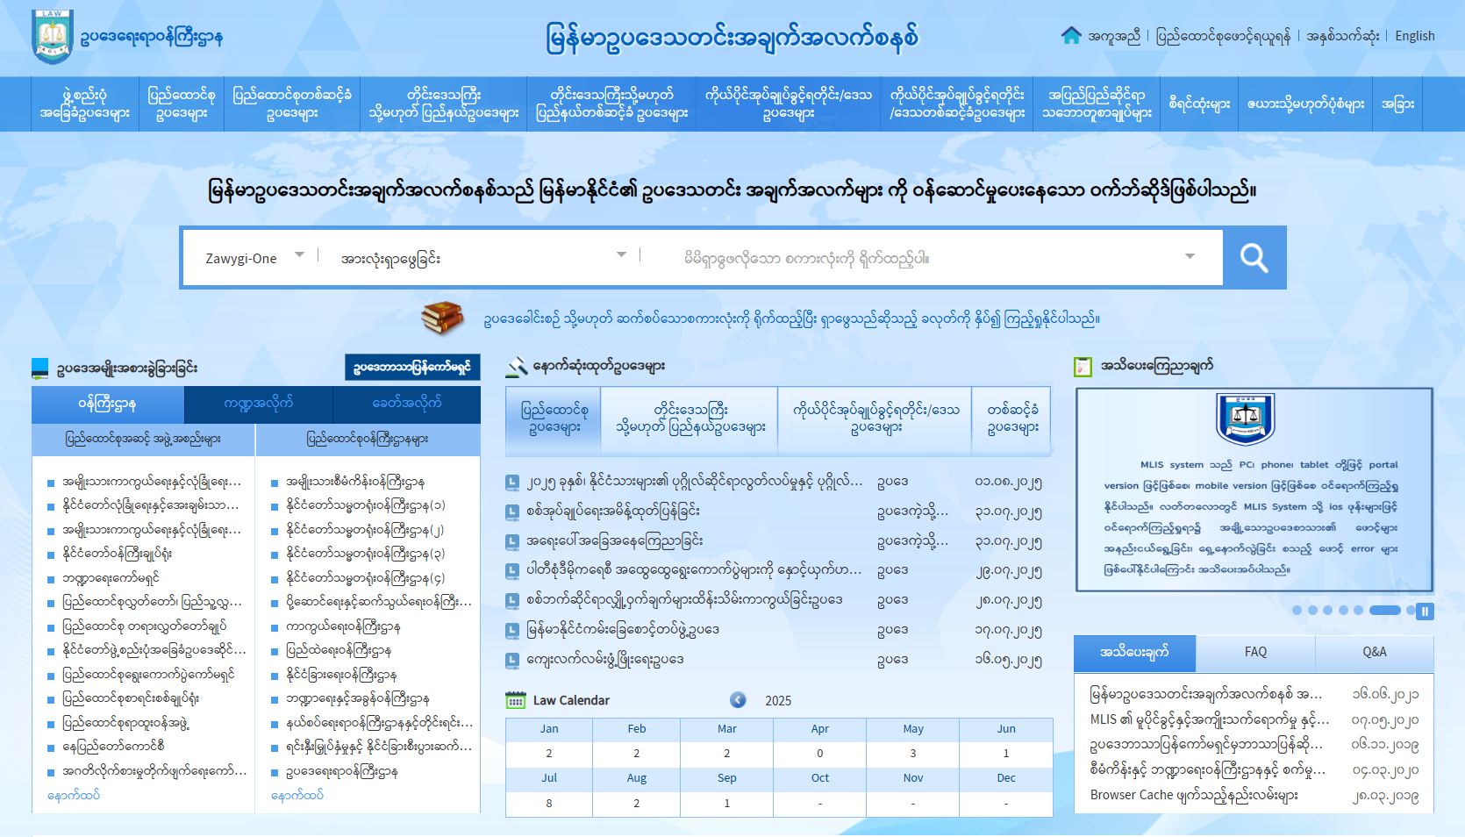Click the active slideshow indicator bar
1465x837 pixels.
click(x=1384, y=611)
